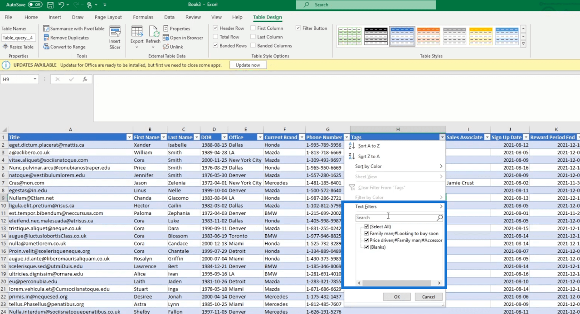
Task: Open the Sign Up Date filter dropdown
Action: (x=526, y=137)
